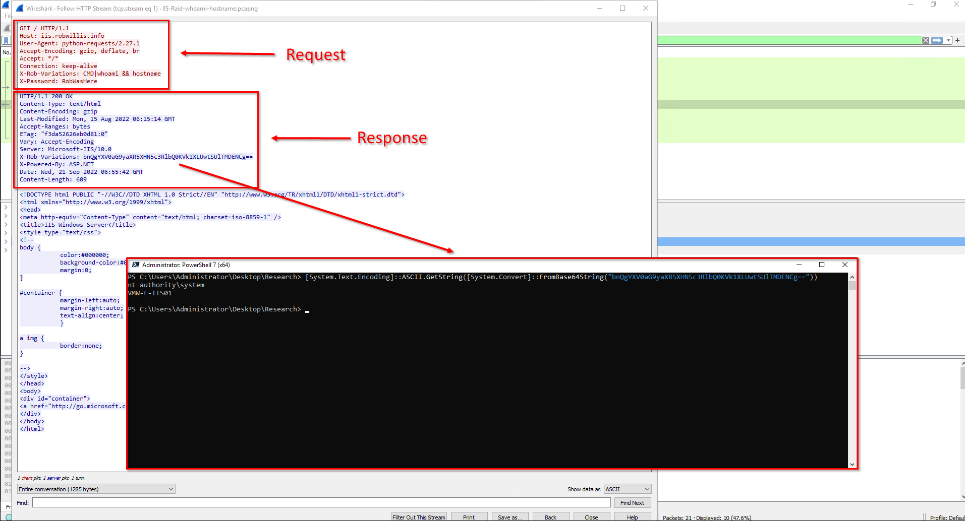Click the 'X-Powered-By: ASP.NET' header line

(56, 164)
